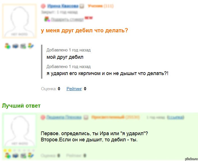Open the "Рейтинг" link under the question

pos(74,89)
